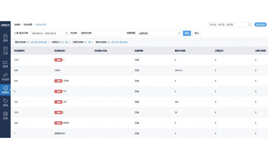Click 已删除 tag in row 2101

(x=58, y=60)
